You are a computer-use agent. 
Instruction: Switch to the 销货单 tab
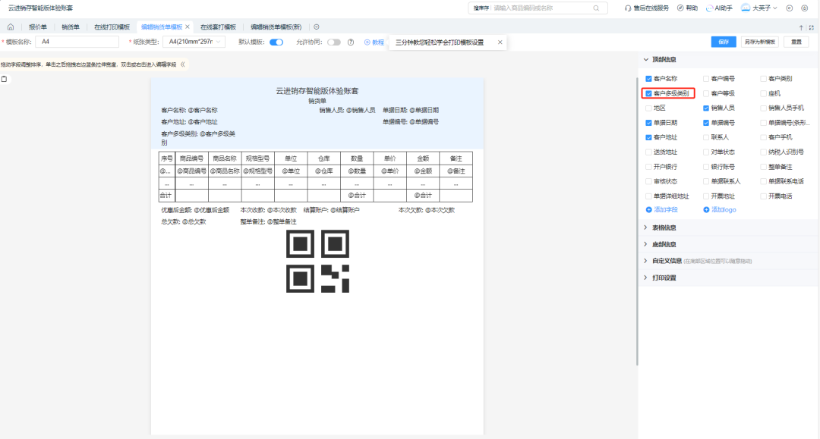point(71,27)
